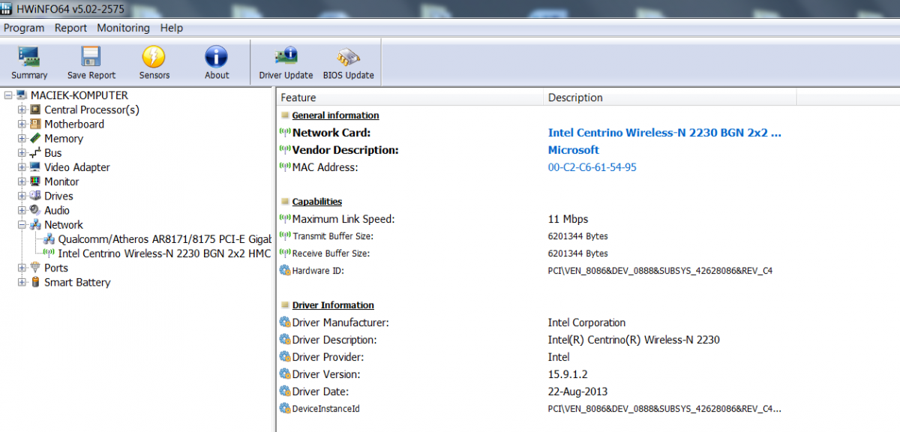Viewport: 900px width, 432px height.
Task: Click the Smart Battery icon
Action: pos(35,282)
